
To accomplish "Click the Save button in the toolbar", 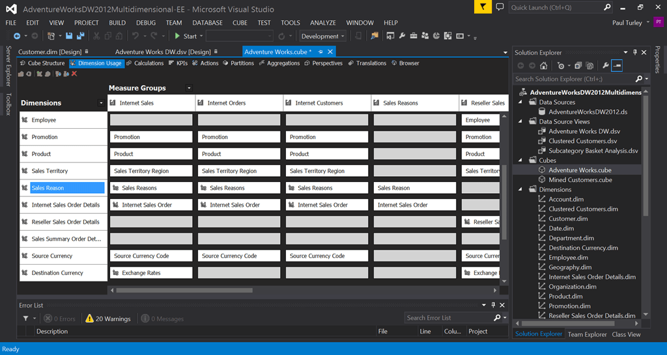I will [69, 36].
